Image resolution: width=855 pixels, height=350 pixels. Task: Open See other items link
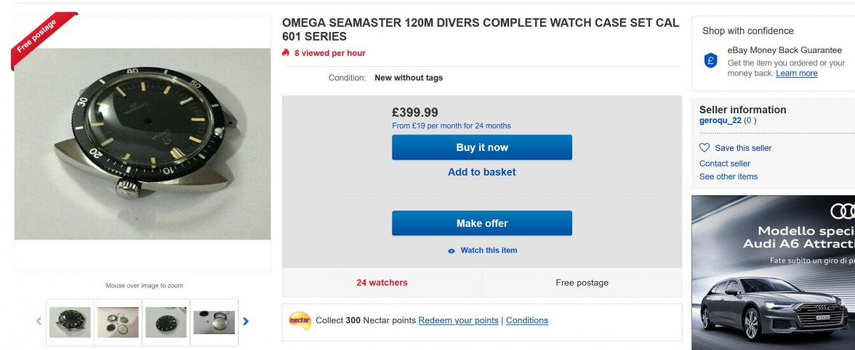coord(728,176)
